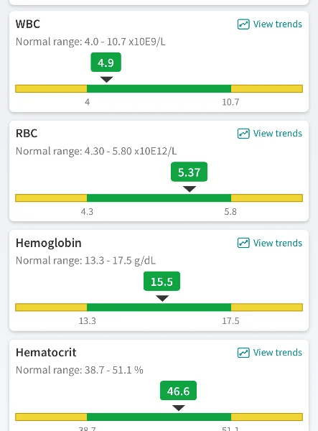Click the WBC low yellow bar segment
Viewport: 318px width, 431px height.
coord(51,89)
